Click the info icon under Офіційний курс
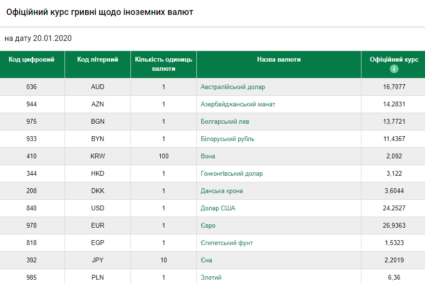This screenshot has width=425, height=284. pyautogui.click(x=394, y=69)
